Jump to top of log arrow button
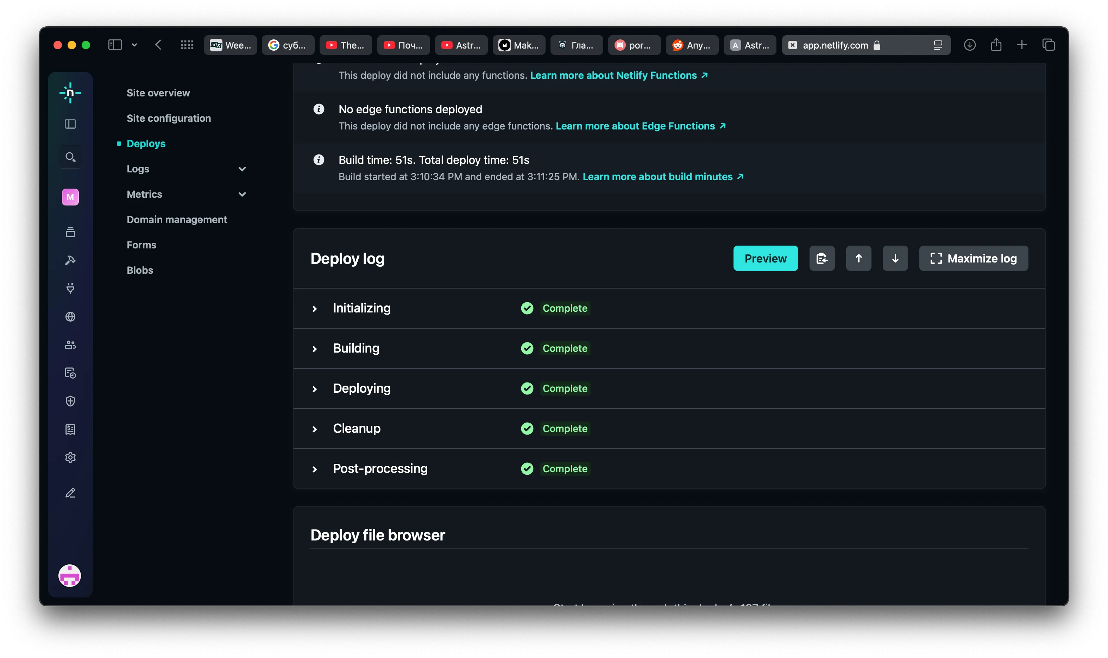1108x658 pixels. (x=858, y=258)
